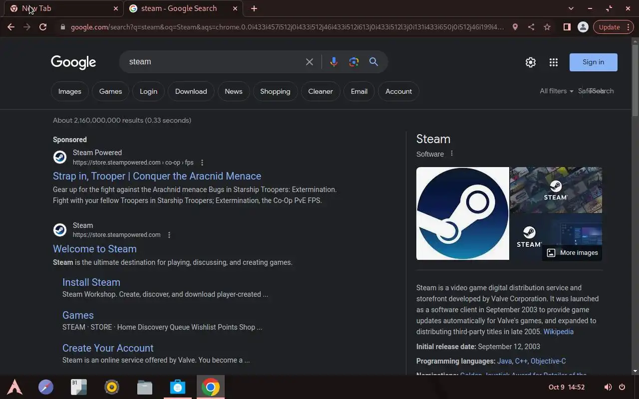The width and height of the screenshot is (639, 399).
Task: Select the News filter chip
Action: [x=234, y=91]
